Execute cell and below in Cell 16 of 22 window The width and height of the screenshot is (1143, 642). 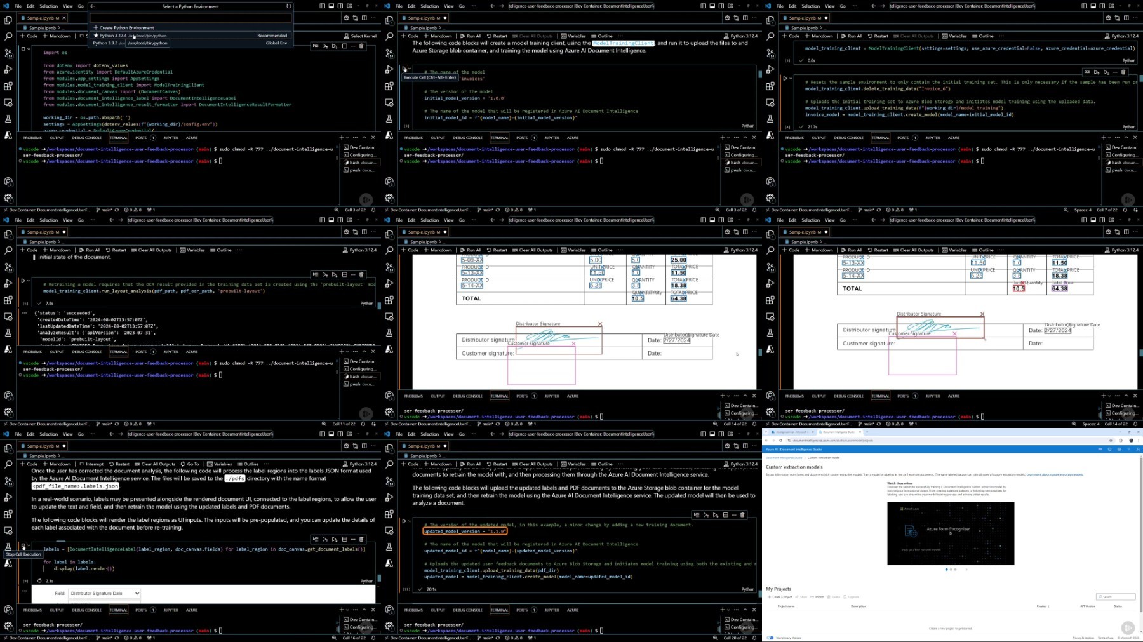pyautogui.click(x=335, y=540)
